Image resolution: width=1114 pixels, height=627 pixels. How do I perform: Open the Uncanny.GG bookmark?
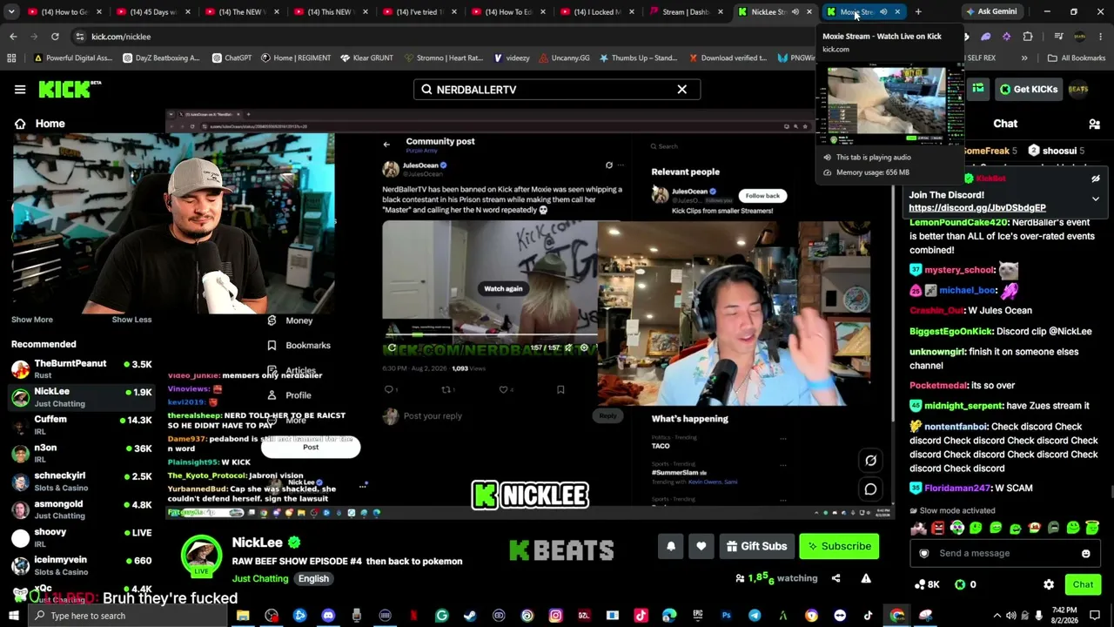point(563,58)
